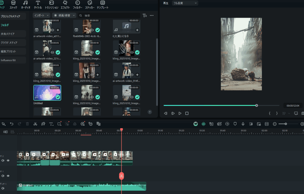Click the undo arrow in timeline toolbar

(12, 124)
